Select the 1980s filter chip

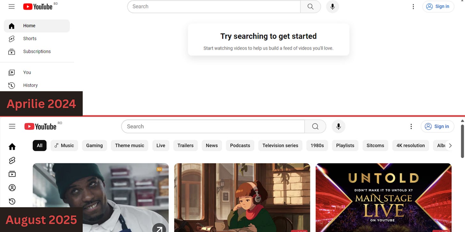click(317, 146)
